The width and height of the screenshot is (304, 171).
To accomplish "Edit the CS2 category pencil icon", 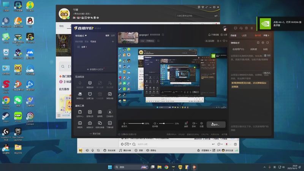I will coord(158,41).
